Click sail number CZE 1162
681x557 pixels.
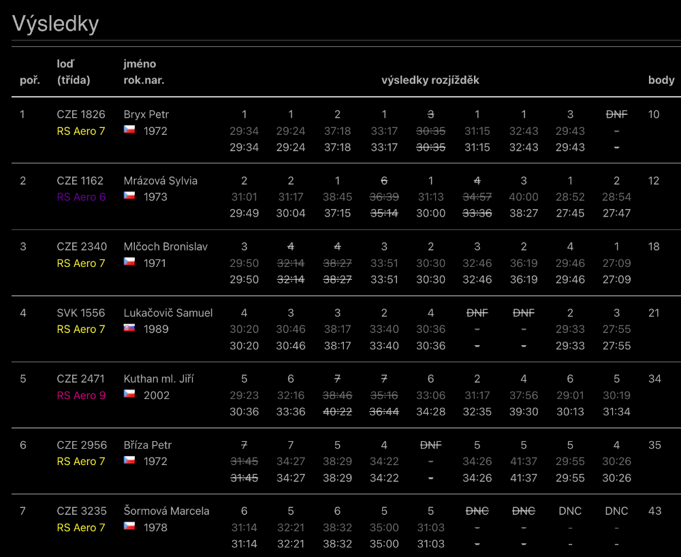point(80,180)
